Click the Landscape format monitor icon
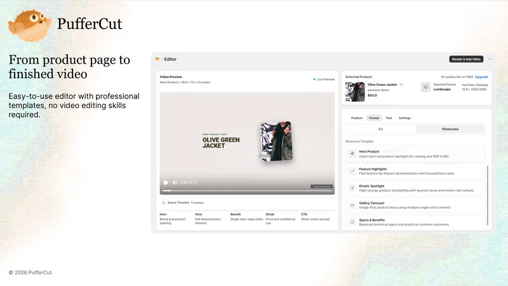 [425, 87]
